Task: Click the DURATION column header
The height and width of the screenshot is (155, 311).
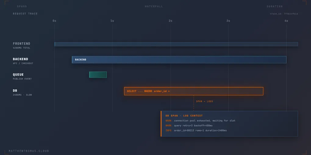Action: point(275,6)
